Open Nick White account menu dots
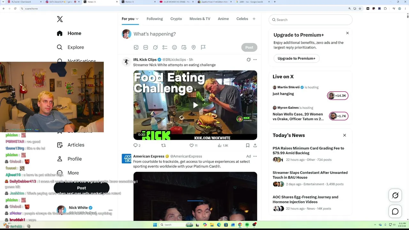 pyautogui.click(x=111, y=210)
